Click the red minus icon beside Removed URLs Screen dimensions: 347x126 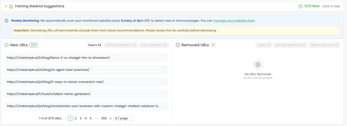click(178, 45)
